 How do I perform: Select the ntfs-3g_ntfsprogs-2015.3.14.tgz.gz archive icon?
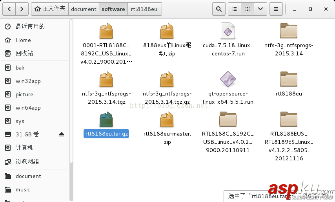(167, 79)
